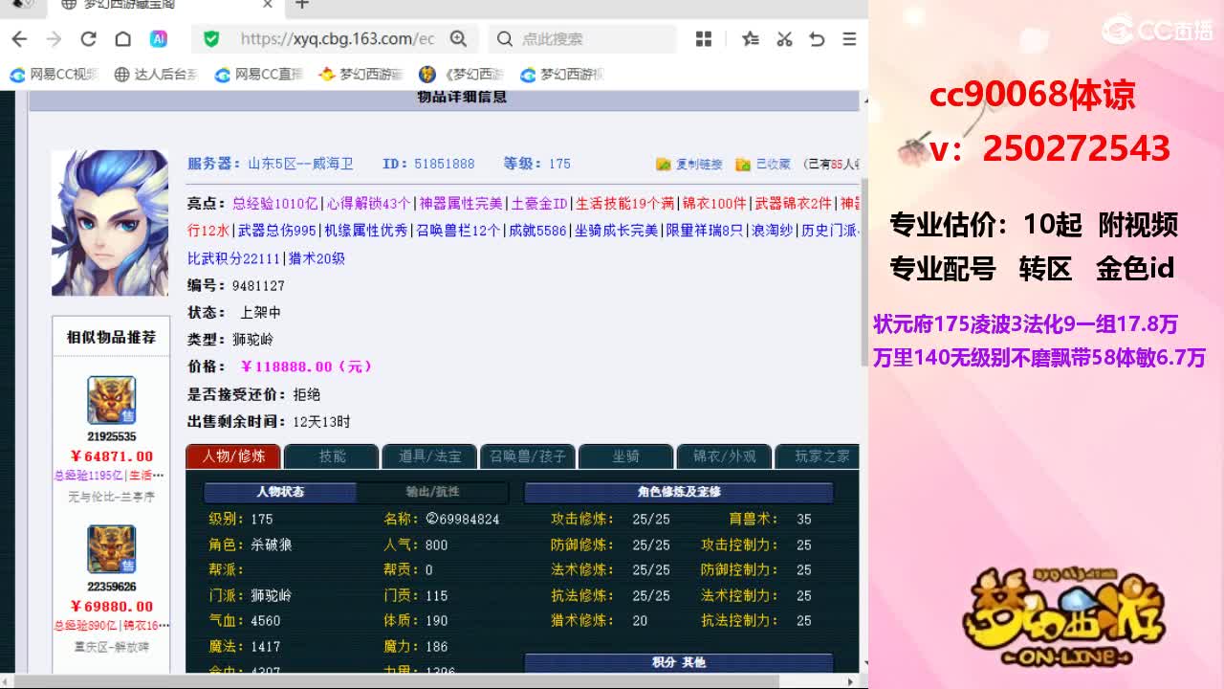This screenshot has width=1224, height=689.
Task: Open the 梦幻西游 bookmark with bird icon
Action: (361, 75)
